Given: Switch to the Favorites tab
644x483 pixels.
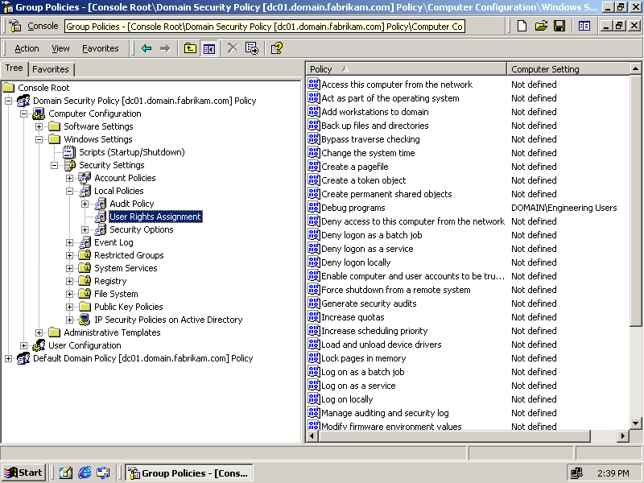Looking at the screenshot, I should [51, 69].
